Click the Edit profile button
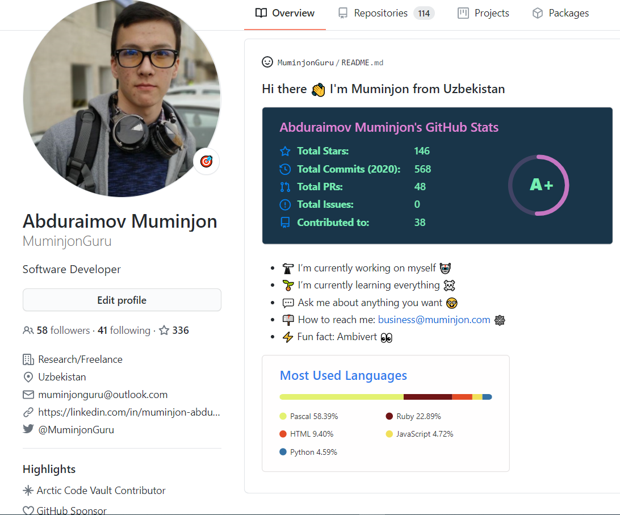 (x=122, y=300)
